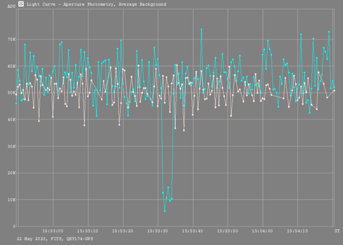Click the 70K y-axis label

tap(12, 40)
